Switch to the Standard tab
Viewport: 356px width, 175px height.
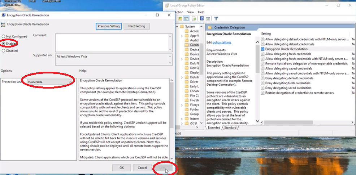click(230, 127)
